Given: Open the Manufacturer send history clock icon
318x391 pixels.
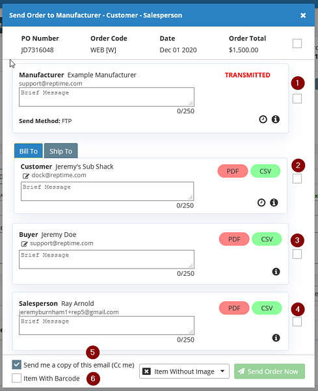Looking at the screenshot, I should click(x=263, y=120).
